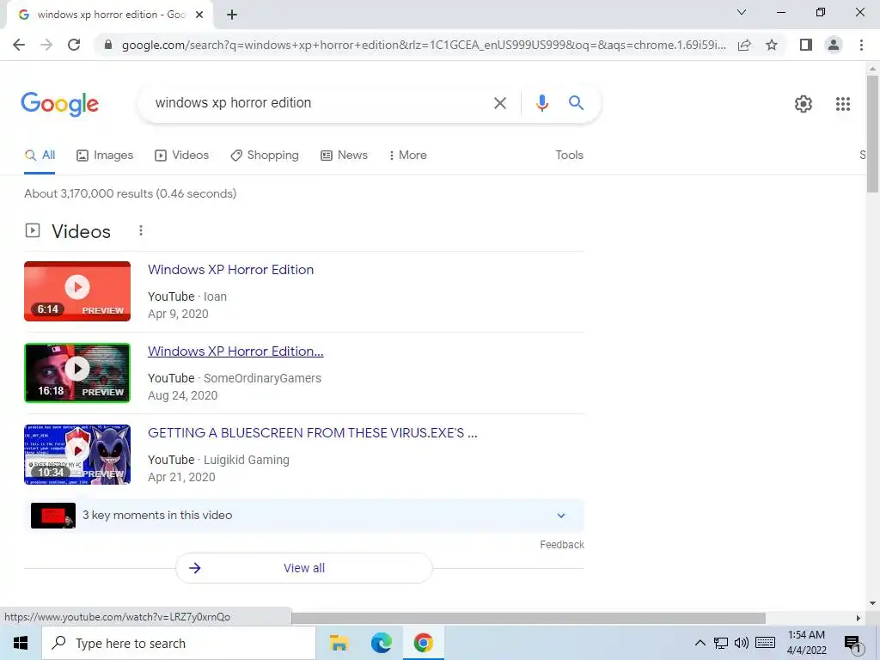Start voice search with microphone

pyautogui.click(x=541, y=103)
